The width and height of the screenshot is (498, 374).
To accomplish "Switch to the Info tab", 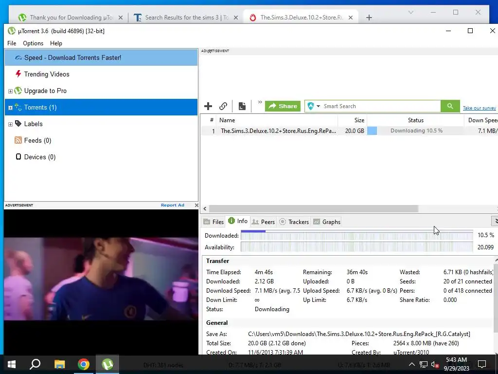I will pos(238,221).
